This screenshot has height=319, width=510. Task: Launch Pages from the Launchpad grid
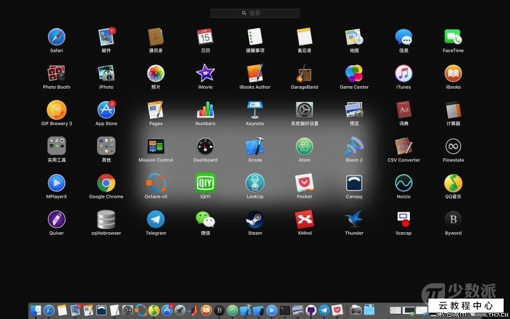click(x=156, y=110)
